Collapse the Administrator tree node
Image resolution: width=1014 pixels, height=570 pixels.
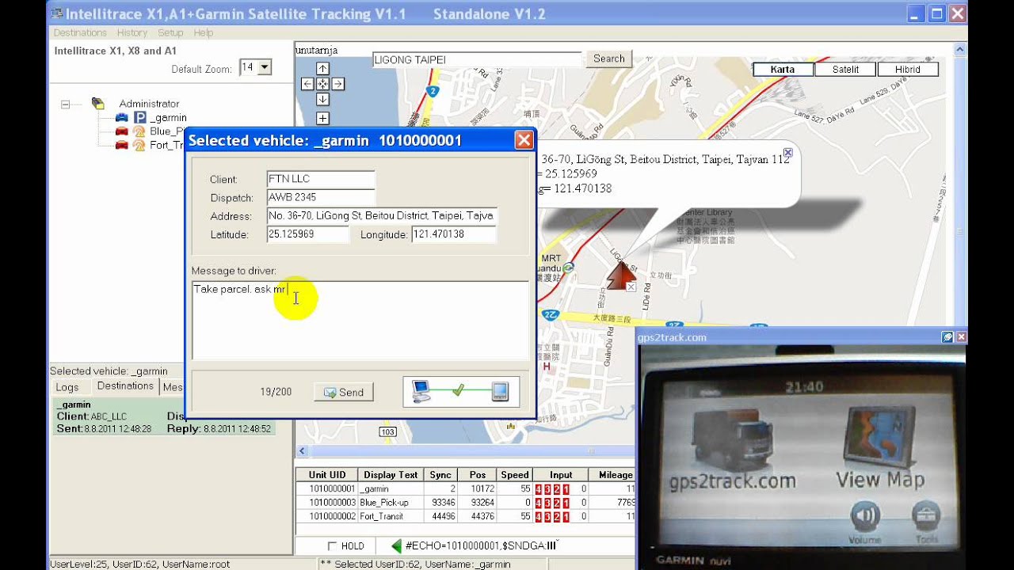click(x=65, y=104)
